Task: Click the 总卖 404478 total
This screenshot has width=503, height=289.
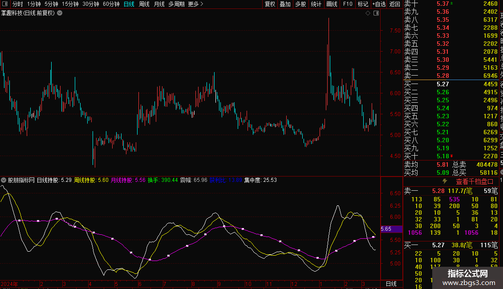Action: click(x=487, y=165)
